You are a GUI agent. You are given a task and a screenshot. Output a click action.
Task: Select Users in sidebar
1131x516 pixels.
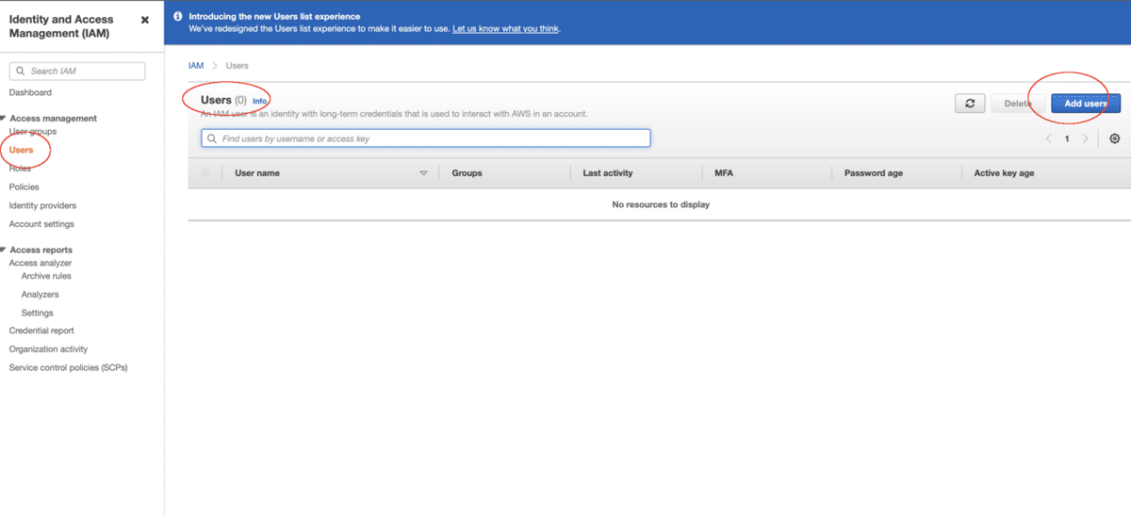tap(21, 150)
